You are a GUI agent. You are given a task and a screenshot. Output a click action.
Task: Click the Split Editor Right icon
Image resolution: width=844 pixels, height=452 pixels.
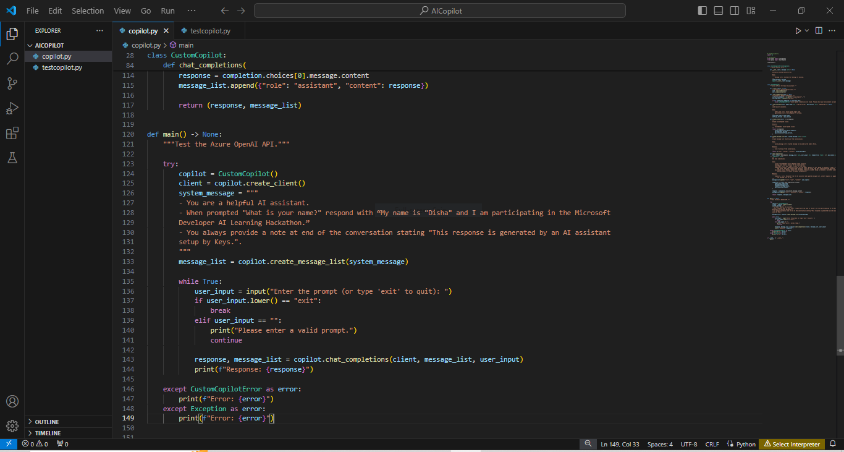point(819,30)
